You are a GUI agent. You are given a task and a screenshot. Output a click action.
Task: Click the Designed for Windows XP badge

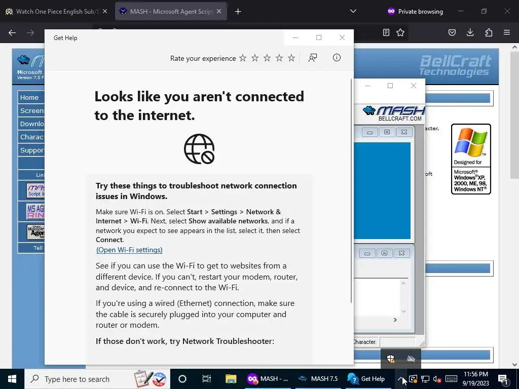(x=471, y=159)
